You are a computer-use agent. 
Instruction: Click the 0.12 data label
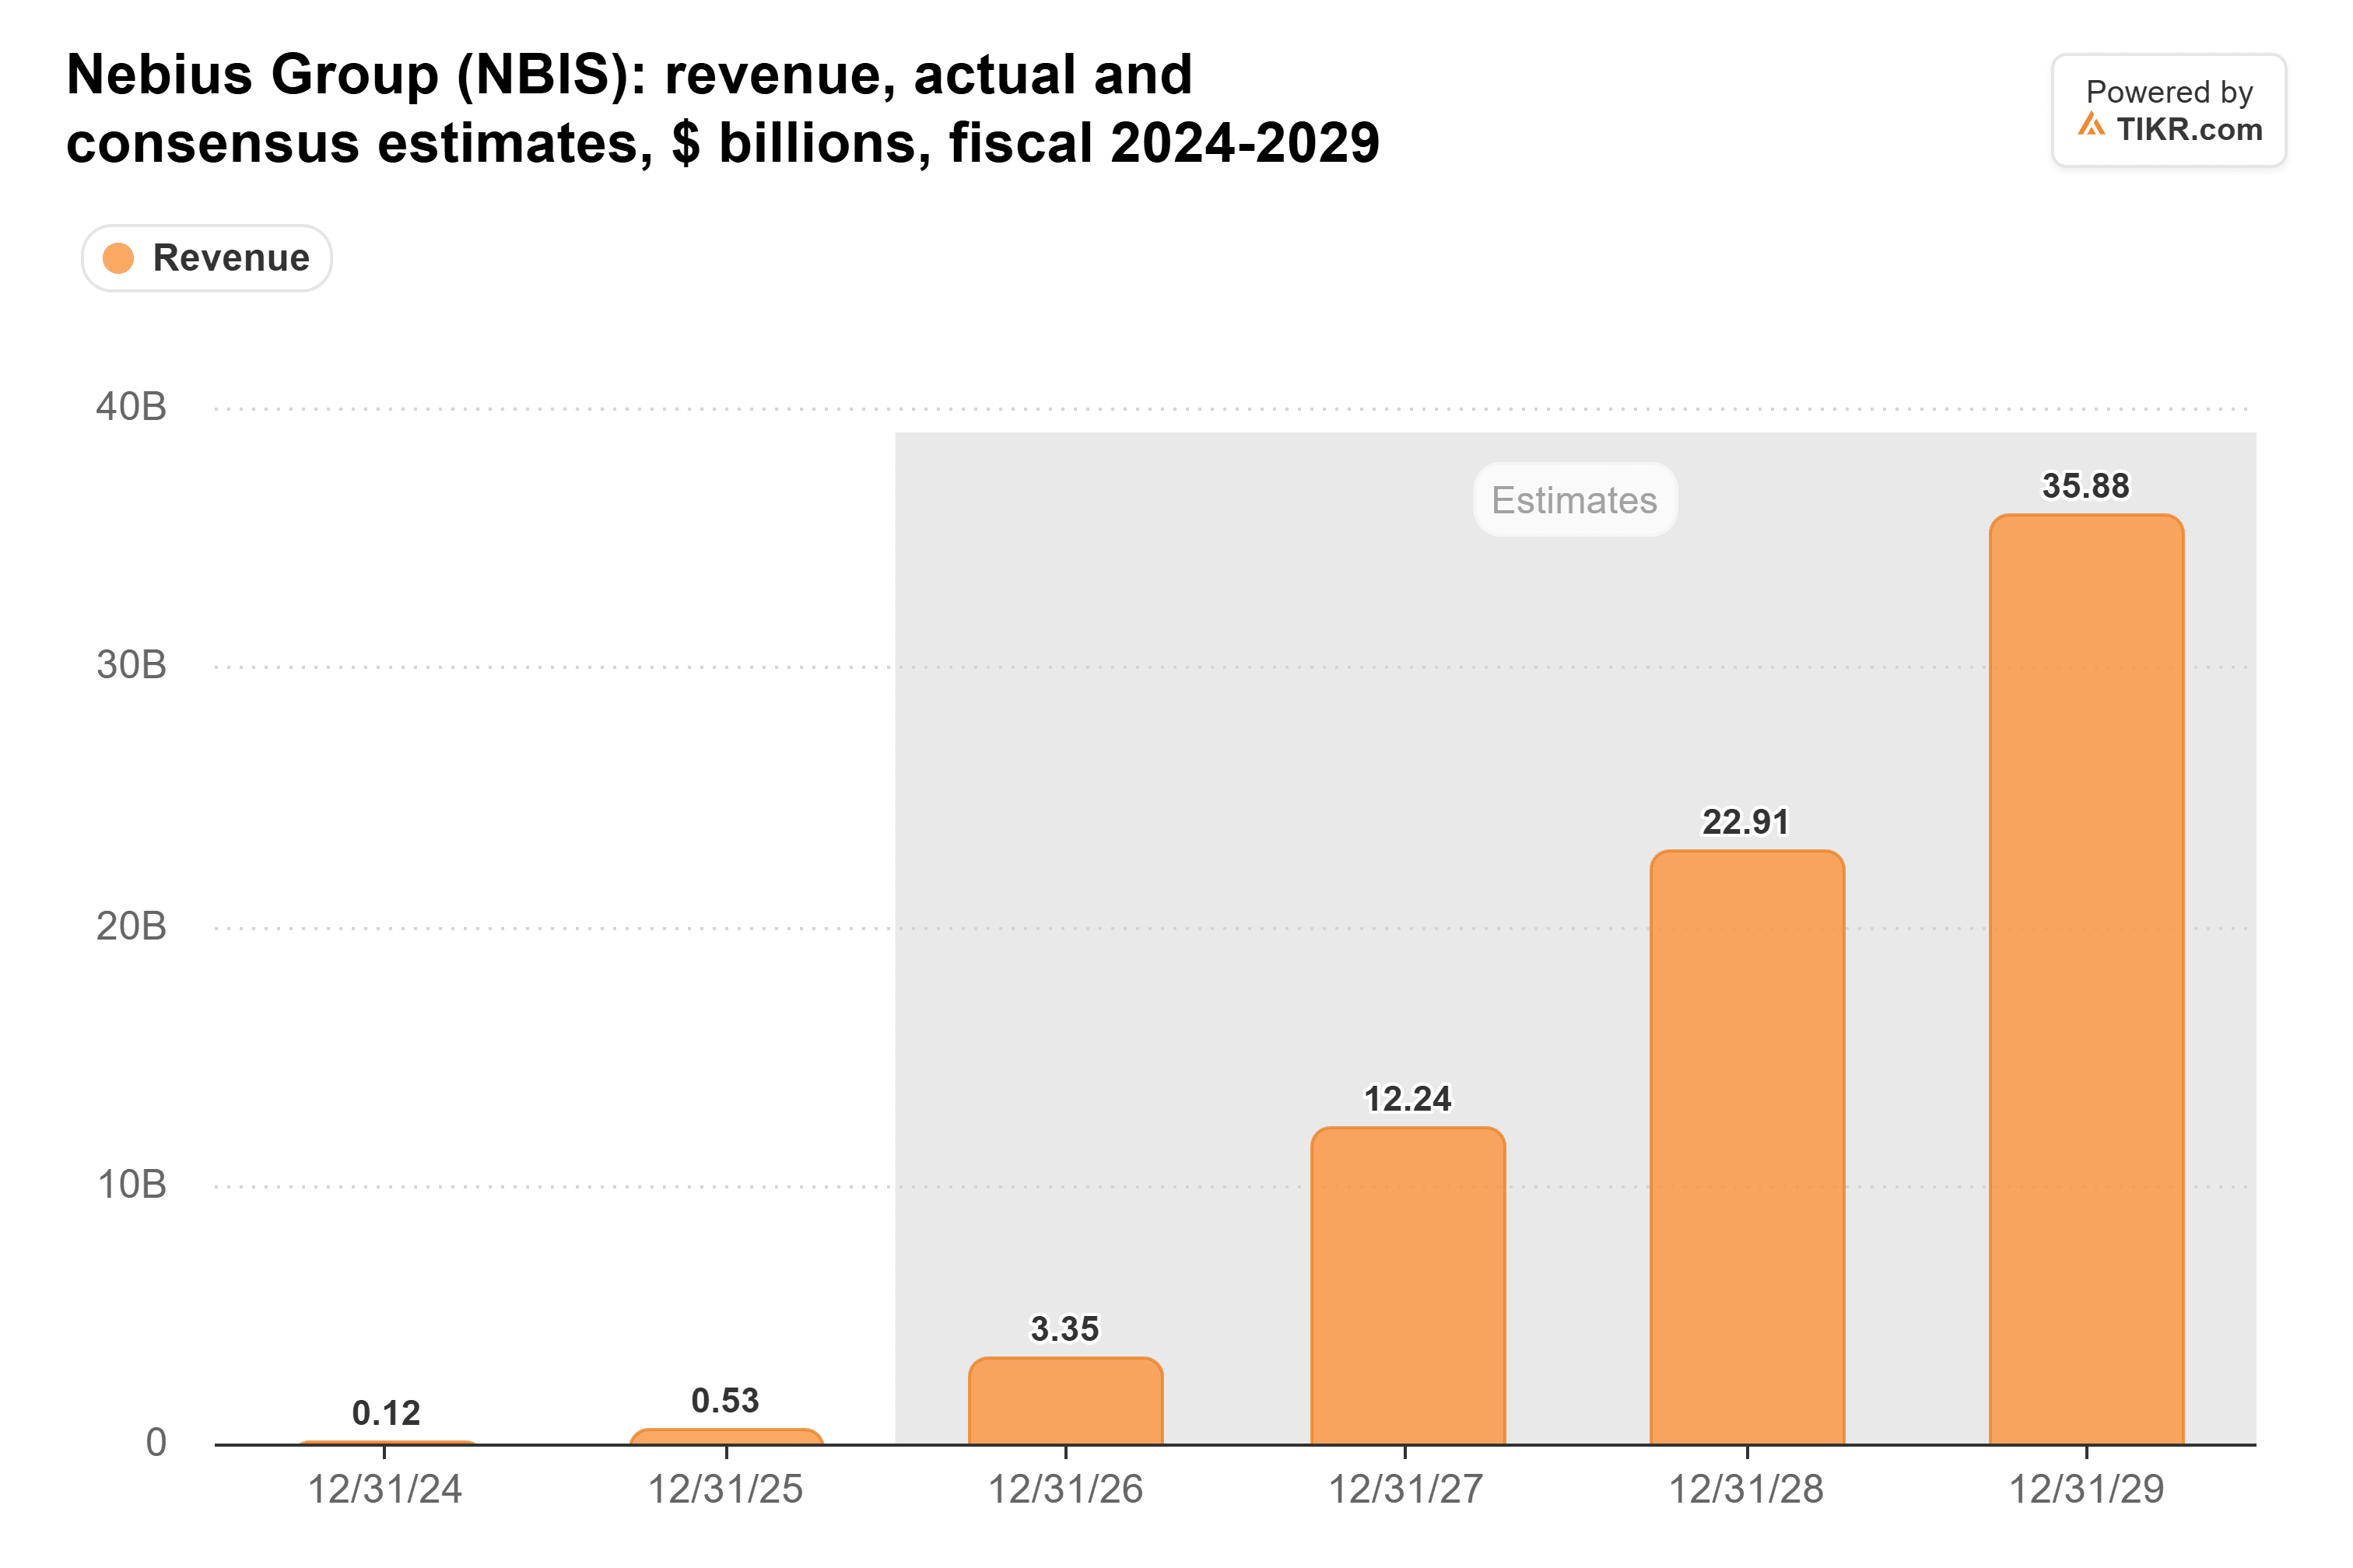coord(386,1414)
